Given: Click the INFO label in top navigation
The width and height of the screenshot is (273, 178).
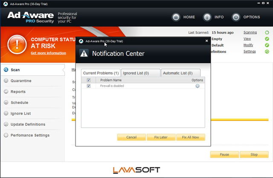Looking at the screenshot, I should pos(219,17).
